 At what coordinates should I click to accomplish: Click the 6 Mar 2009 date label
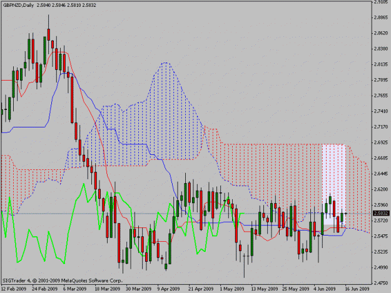click(x=75, y=289)
